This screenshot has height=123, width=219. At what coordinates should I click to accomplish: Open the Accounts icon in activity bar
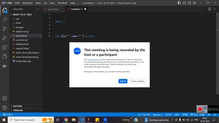coord(4,98)
